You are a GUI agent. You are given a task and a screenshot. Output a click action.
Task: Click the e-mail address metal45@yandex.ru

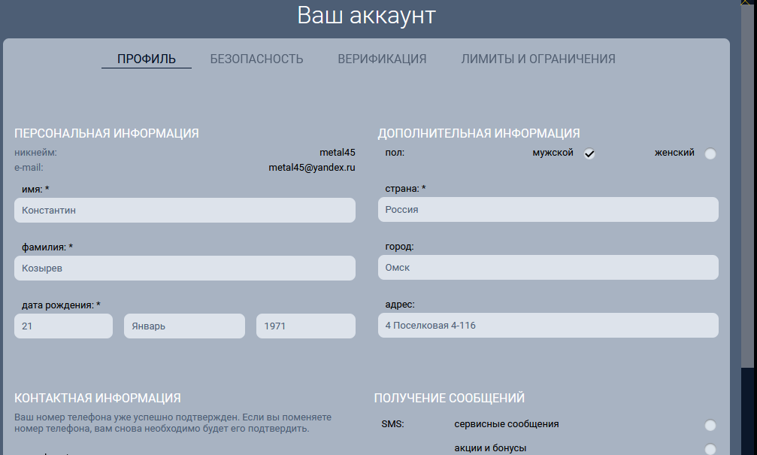click(x=311, y=168)
